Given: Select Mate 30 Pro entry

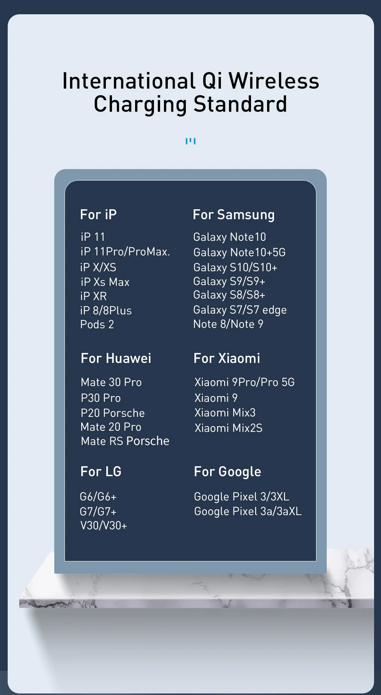Looking at the screenshot, I should pyautogui.click(x=111, y=382).
